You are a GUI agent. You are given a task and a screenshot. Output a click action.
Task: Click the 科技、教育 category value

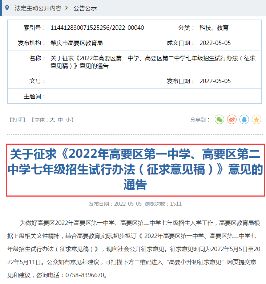coord(214,28)
